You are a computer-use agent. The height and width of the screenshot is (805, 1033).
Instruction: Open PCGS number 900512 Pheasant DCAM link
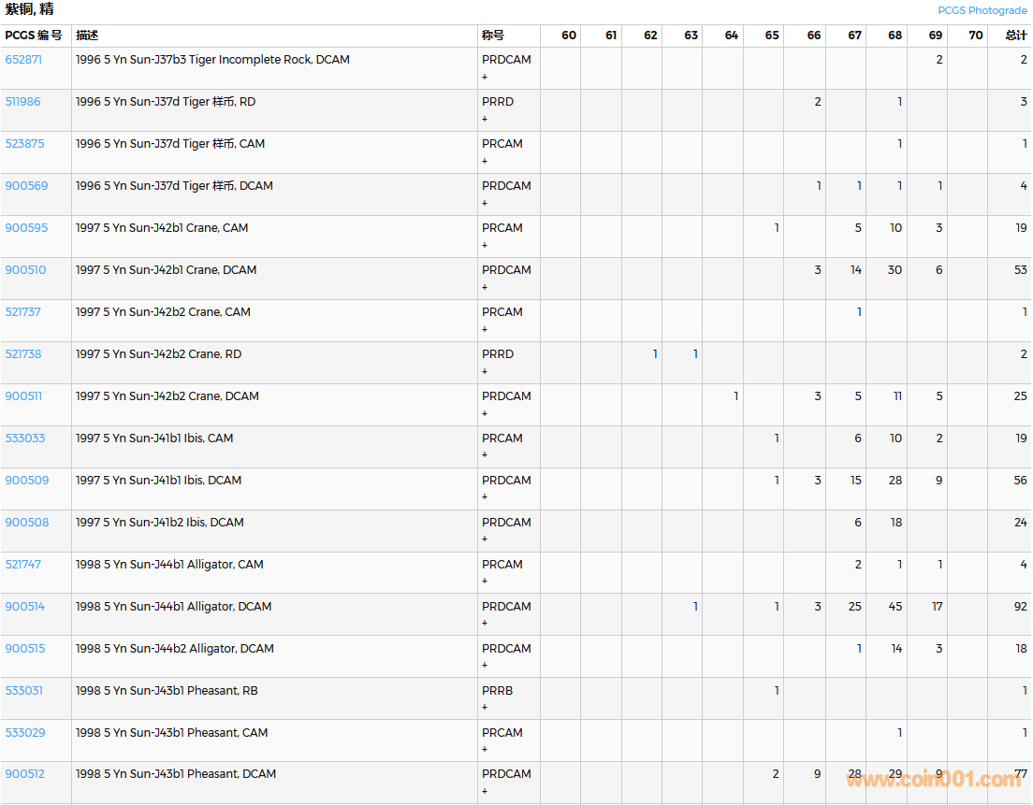tap(25, 774)
